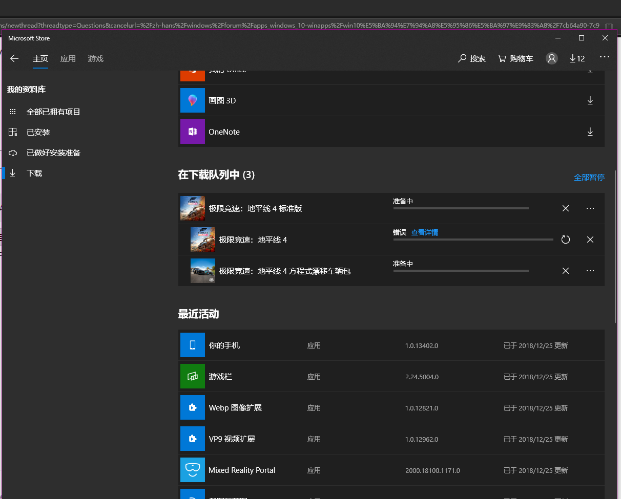Screen dimensions: 621x499
Task: Open the 购物车 shopping cart
Action: click(515, 59)
